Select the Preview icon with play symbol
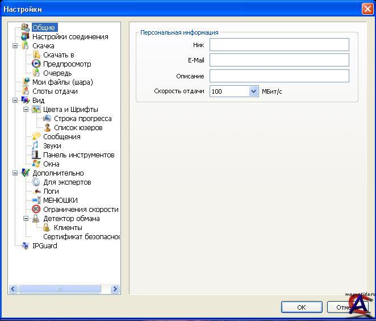 [x=36, y=64]
